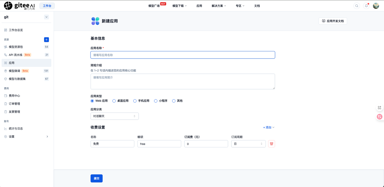Delete the 免费 pricing row with trash icon
The width and height of the screenshot is (384, 187).
[271, 144]
